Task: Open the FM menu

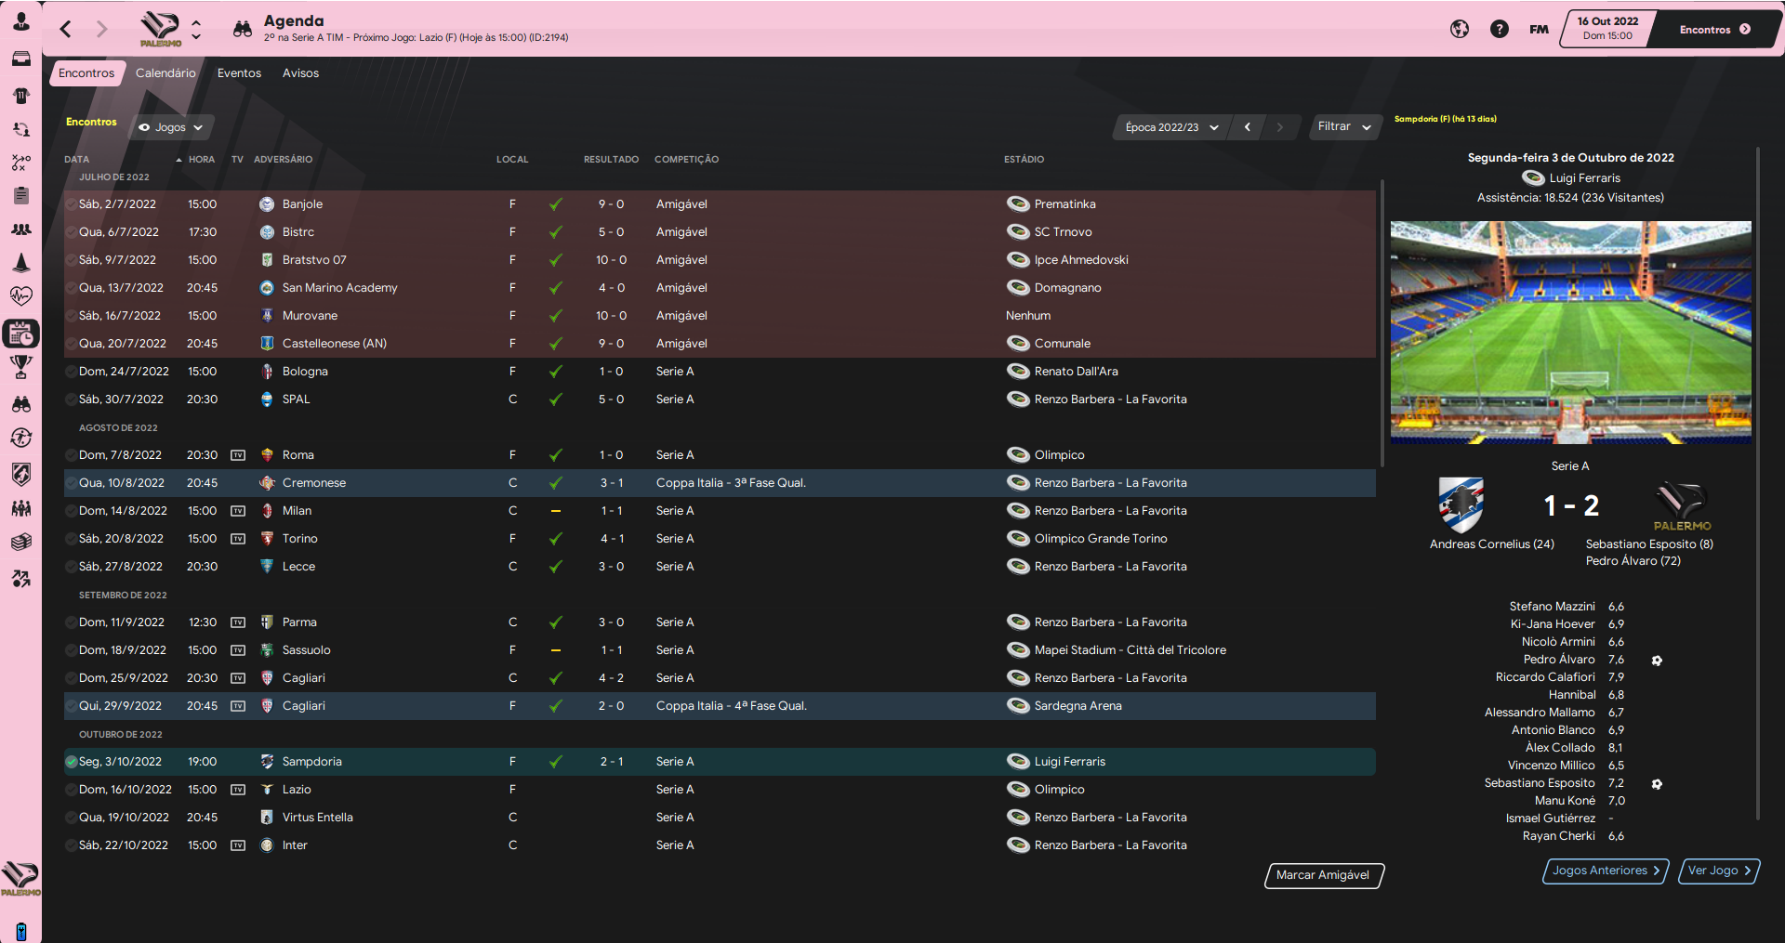Action: pyautogui.click(x=1539, y=29)
